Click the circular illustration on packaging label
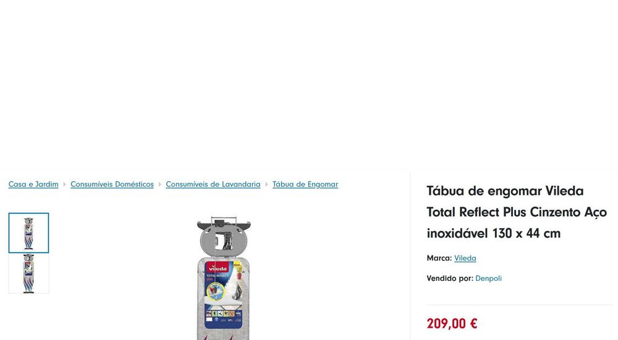Screen dimensions: 618x340 (215, 292)
